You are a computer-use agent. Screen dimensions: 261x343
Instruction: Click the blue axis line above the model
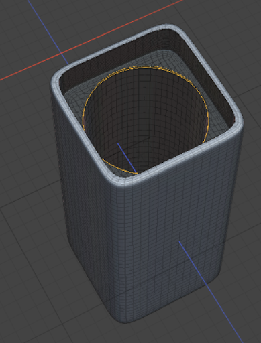pyautogui.click(x=48, y=31)
